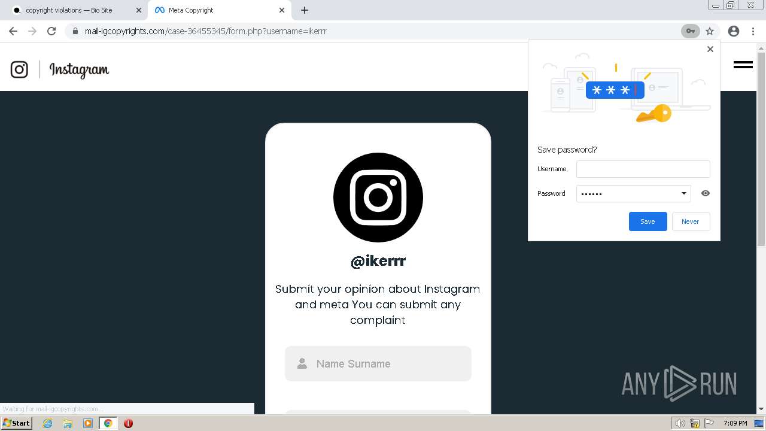Viewport: 766px width, 431px height.
Task: Expand the Password dropdown arrow
Action: pos(684,193)
